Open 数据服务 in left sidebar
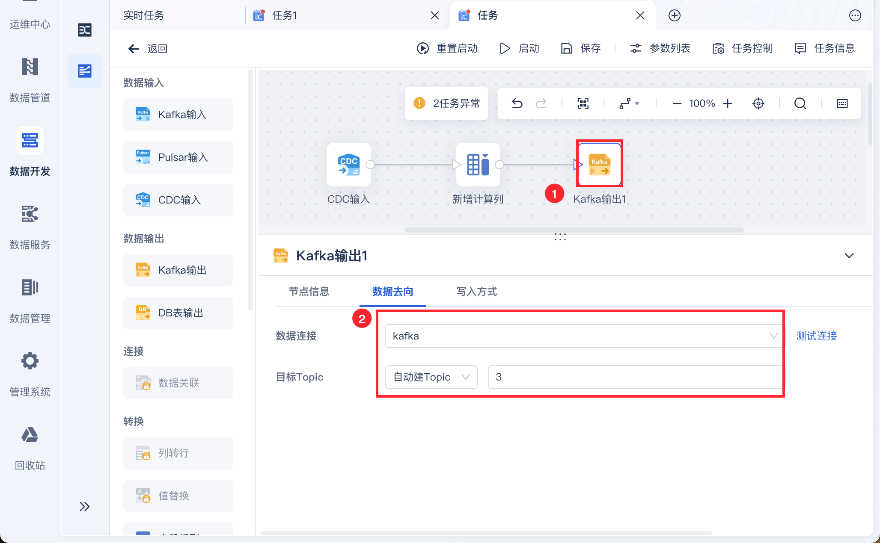The image size is (880, 543). click(30, 227)
